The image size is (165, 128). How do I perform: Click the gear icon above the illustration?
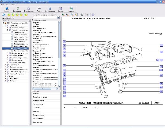[93, 15]
